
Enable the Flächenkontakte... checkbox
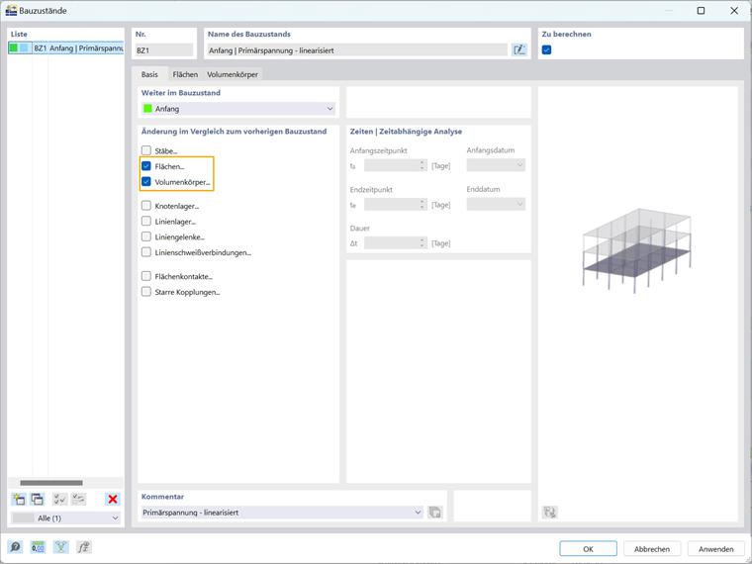(x=146, y=276)
